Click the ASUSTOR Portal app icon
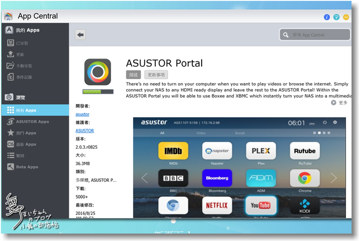The width and height of the screenshot is (359, 241). 98,72
